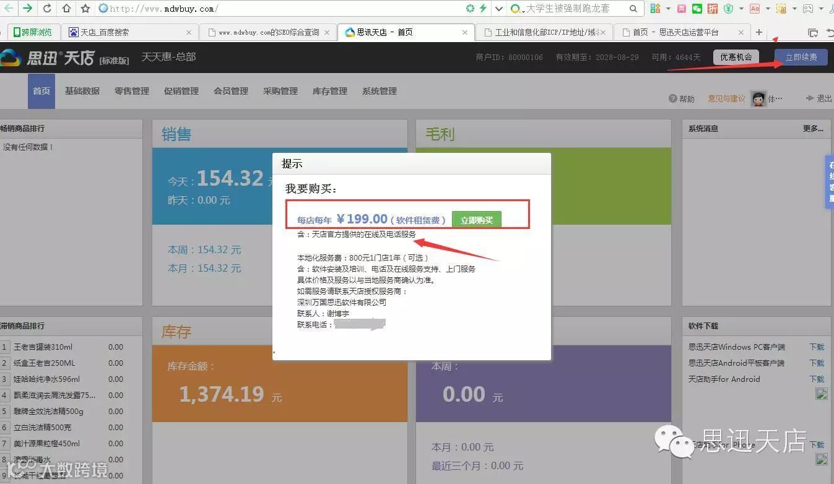Viewport: 834px width, 484px height.
Task: Open the 会员管理 menu
Action: pyautogui.click(x=231, y=91)
